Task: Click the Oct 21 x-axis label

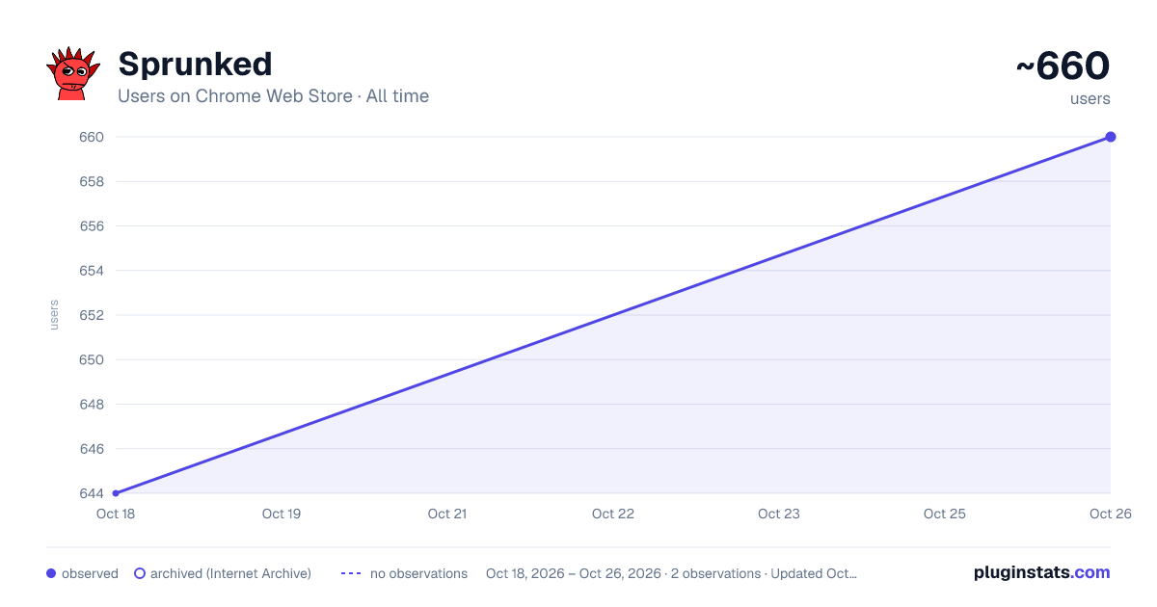Action: coord(447,514)
